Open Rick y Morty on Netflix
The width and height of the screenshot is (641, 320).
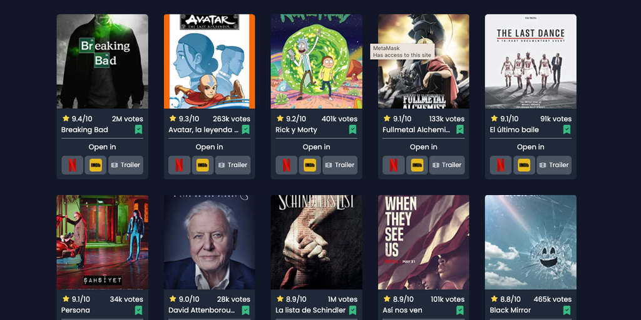(286, 165)
